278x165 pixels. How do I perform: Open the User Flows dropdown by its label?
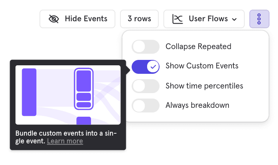[x=208, y=19]
